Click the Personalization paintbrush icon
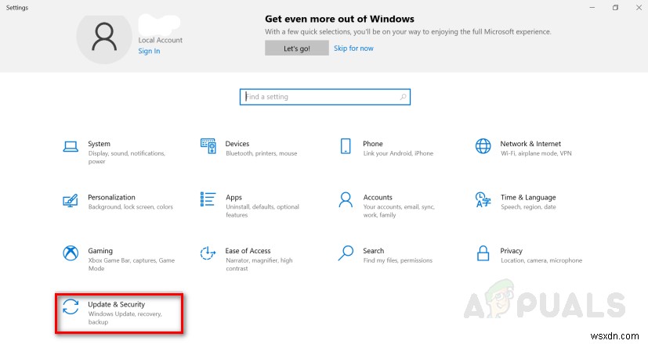Image resolution: width=648 pixels, height=344 pixels. [71, 200]
